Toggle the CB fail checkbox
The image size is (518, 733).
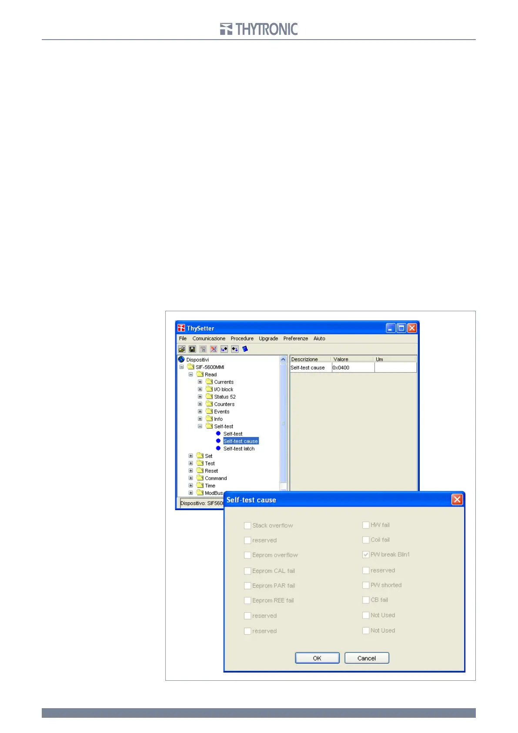point(366,600)
